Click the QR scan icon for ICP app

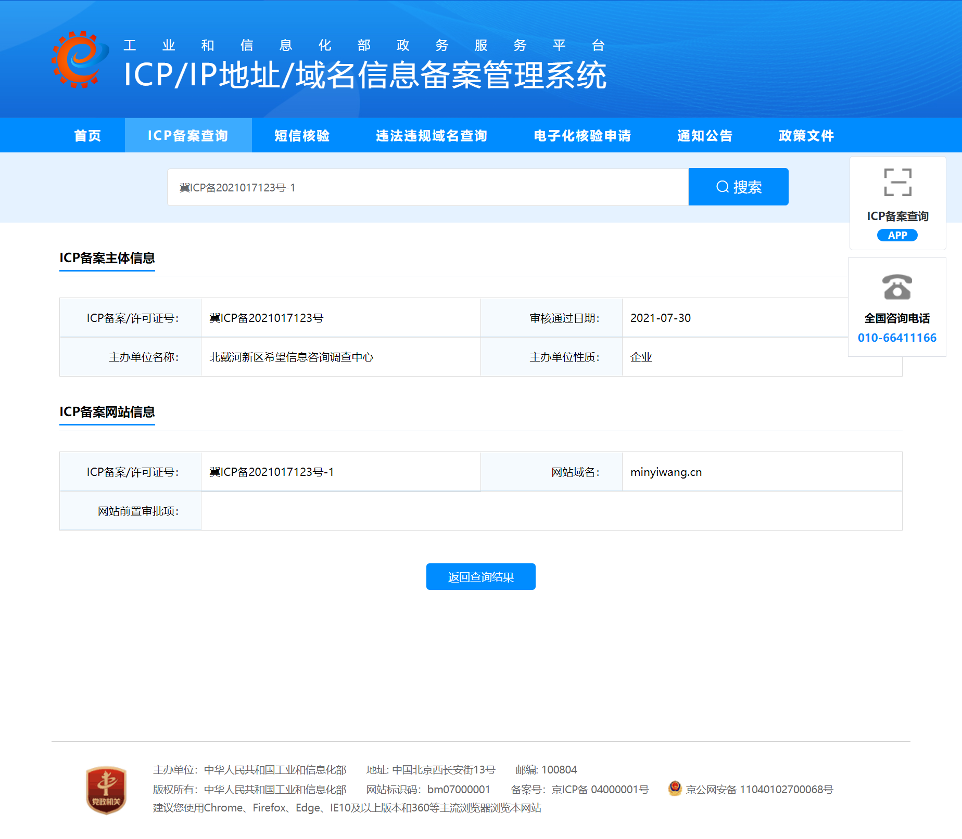(897, 182)
